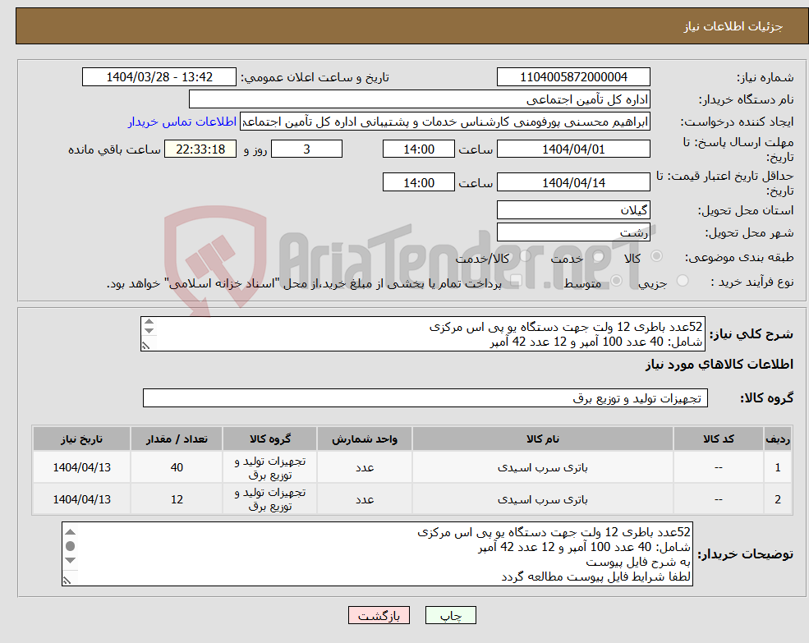Select the خدمت radio button
809x643 pixels.
point(599,256)
